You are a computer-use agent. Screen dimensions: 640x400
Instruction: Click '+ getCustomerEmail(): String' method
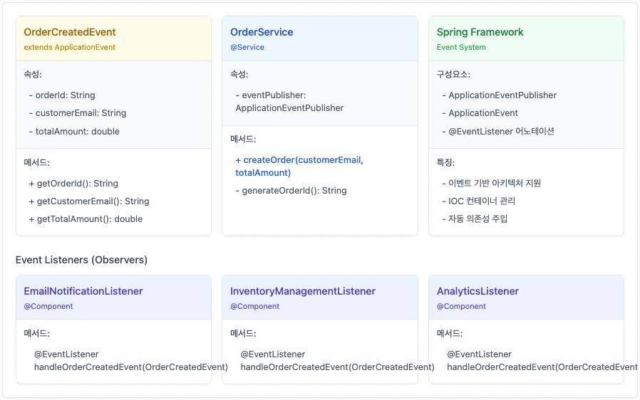pos(89,201)
